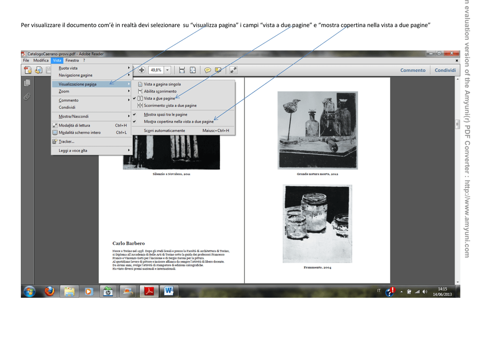Click the Frammento, 2004 jars image
Viewport: 489px width, 346px height.
click(318, 224)
